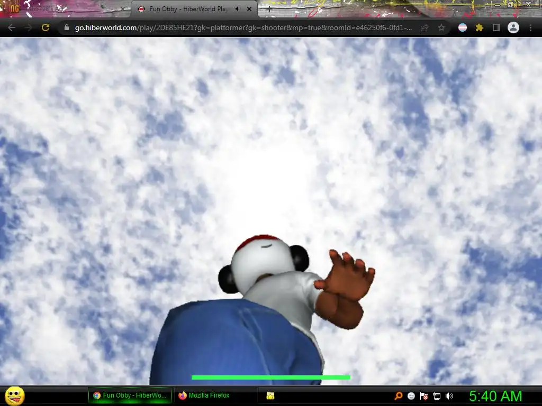542x406 pixels.
Task: Open the folder icon on the taskbar
Action: coord(270,395)
